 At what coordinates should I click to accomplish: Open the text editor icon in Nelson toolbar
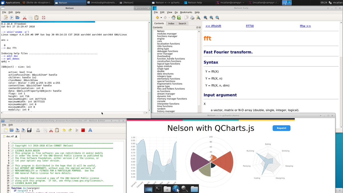pyautogui.click(x=6, y=18)
